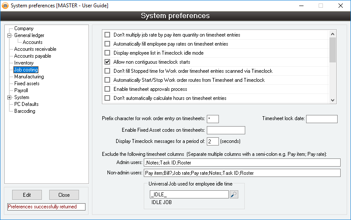This screenshot has width=351, height=220.
Task: Focus the Enable Fixed Asset codes field
Action: 226,130
